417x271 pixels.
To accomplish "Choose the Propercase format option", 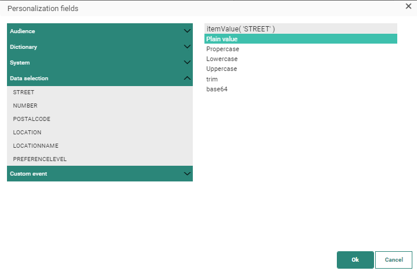I will (222, 49).
